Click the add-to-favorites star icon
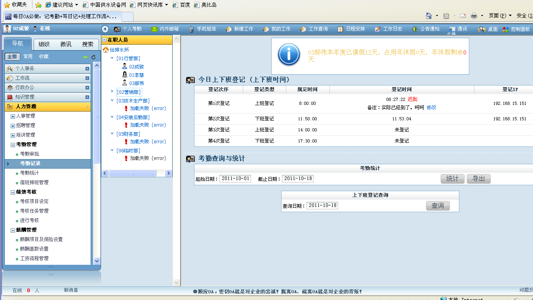The height and width of the screenshot is (300, 533). pyautogui.click(x=38, y=5)
